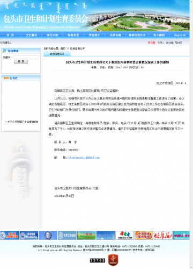
Task: Click the site title 包头市卫生和计划生育委员会 banner
Action: coord(46,19)
